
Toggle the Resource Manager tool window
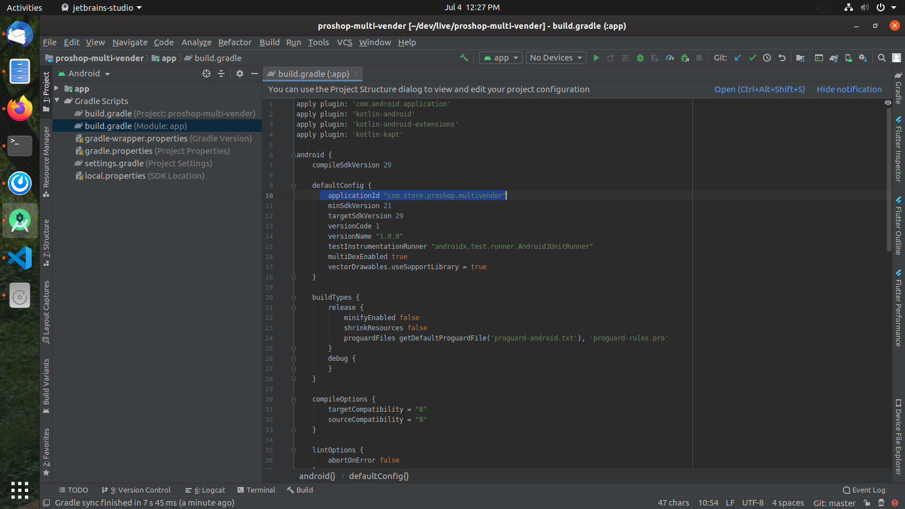coord(46,162)
